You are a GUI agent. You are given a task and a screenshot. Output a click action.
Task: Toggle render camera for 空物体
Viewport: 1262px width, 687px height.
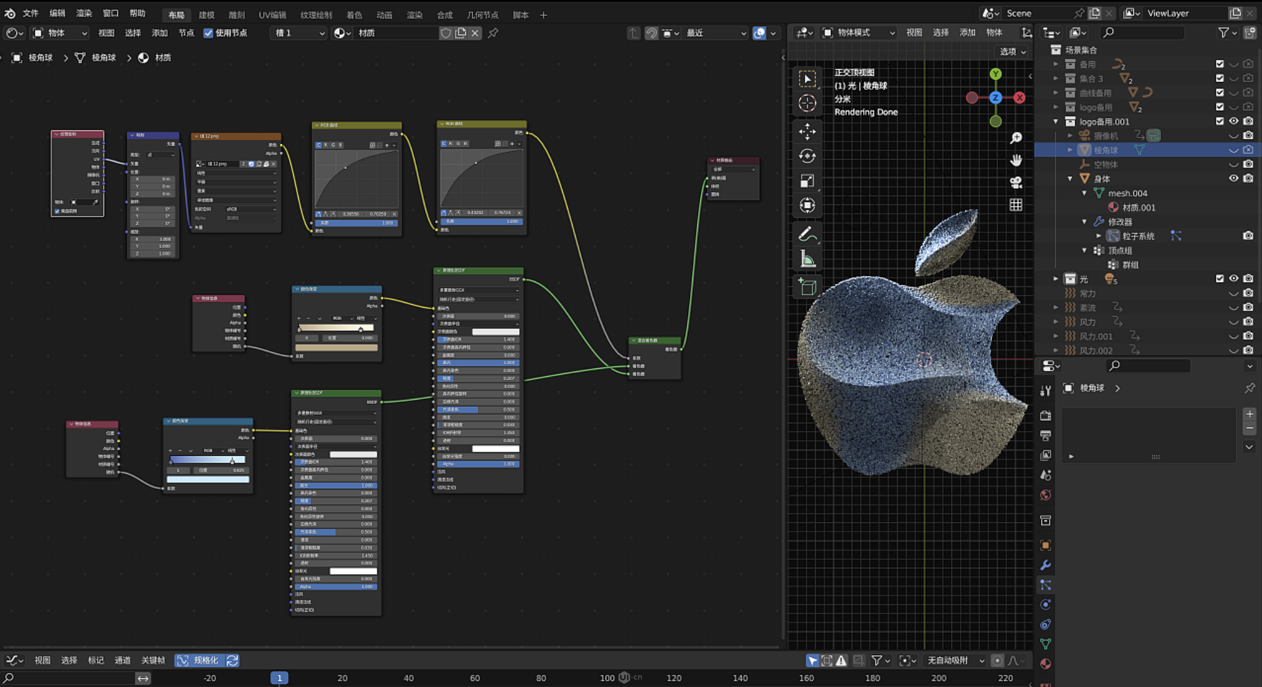pos(1248,164)
